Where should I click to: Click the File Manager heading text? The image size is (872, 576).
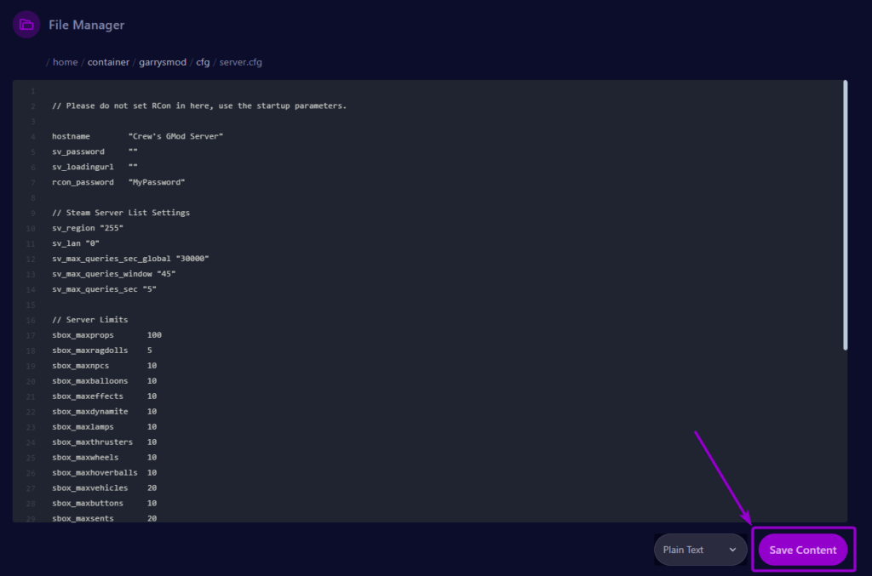click(x=86, y=25)
